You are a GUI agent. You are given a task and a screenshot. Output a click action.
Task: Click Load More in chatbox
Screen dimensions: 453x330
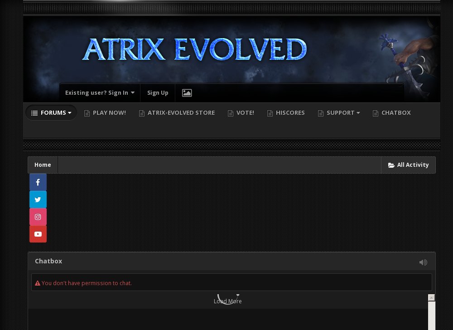coord(228,301)
